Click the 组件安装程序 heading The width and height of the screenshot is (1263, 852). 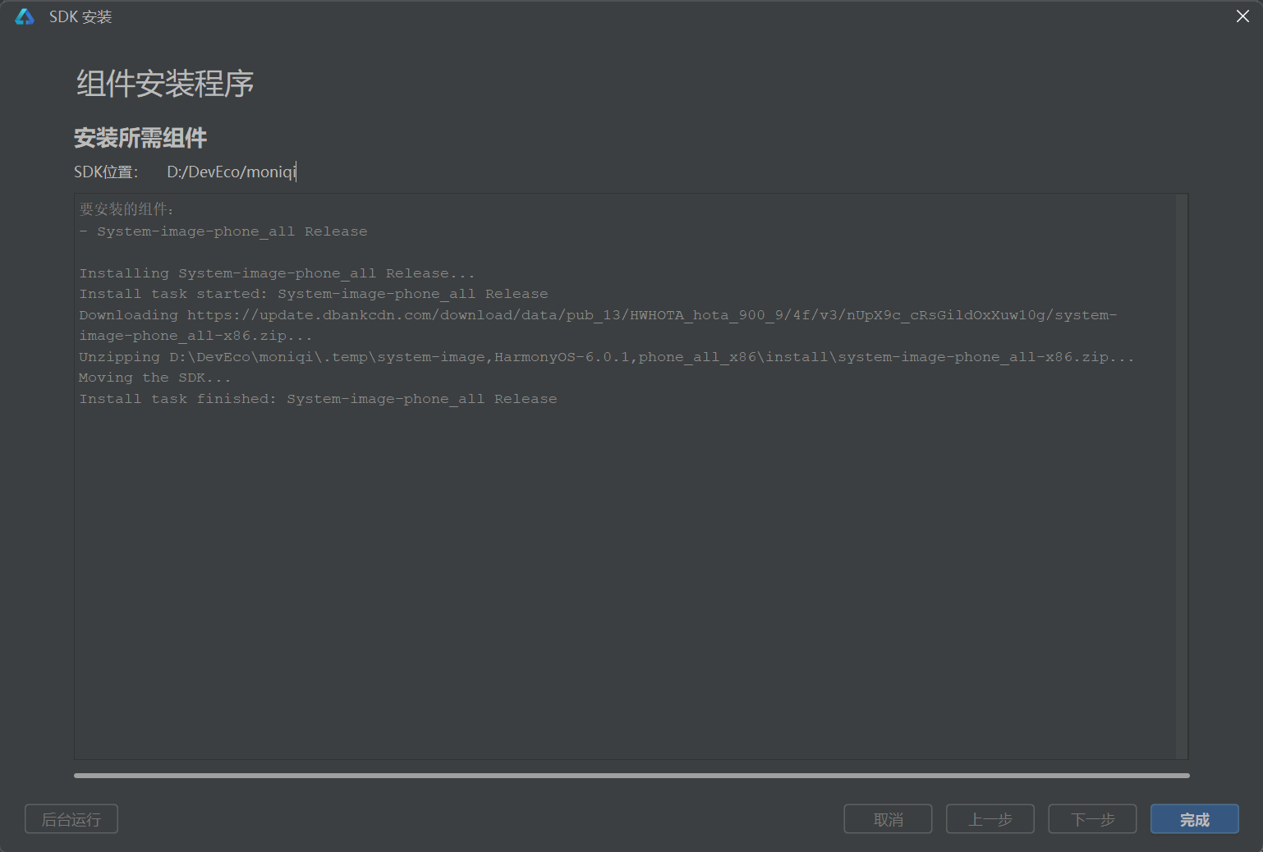tap(165, 84)
